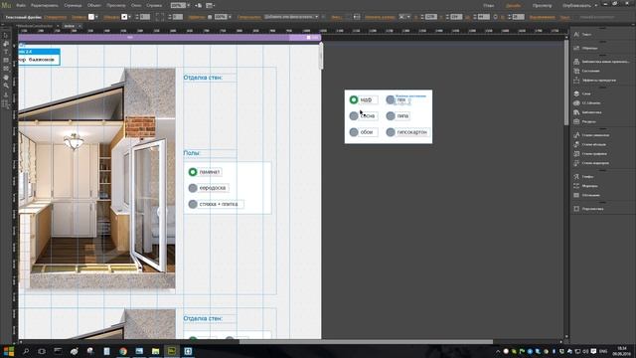Open the Windows Start menu
Screen dimensions: 636x358
[9, 351]
